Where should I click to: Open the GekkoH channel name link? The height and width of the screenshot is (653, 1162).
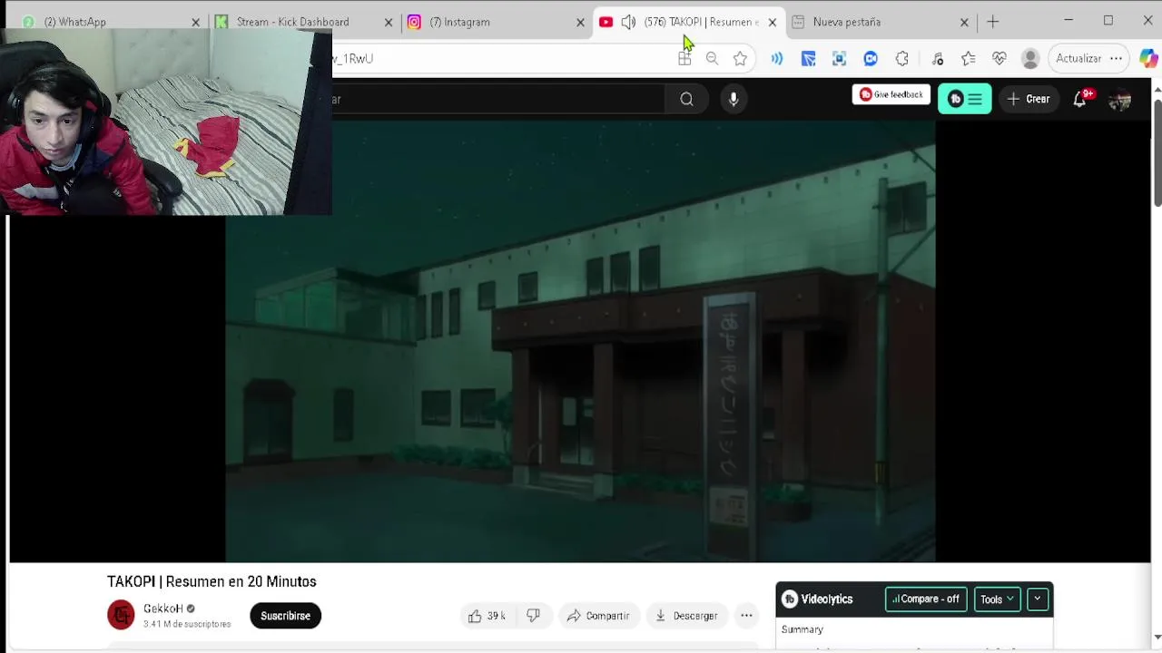(163, 609)
